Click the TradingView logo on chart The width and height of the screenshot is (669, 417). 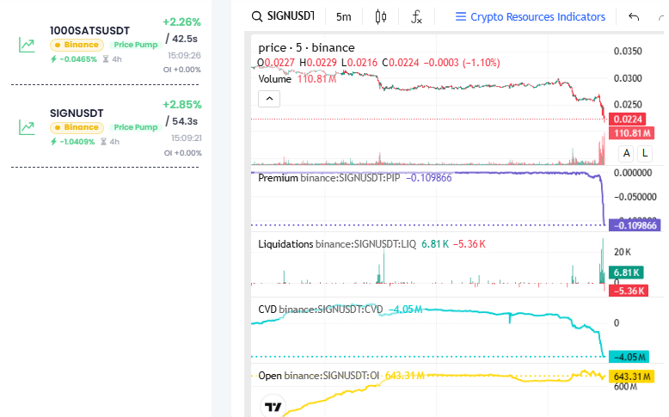click(273, 407)
